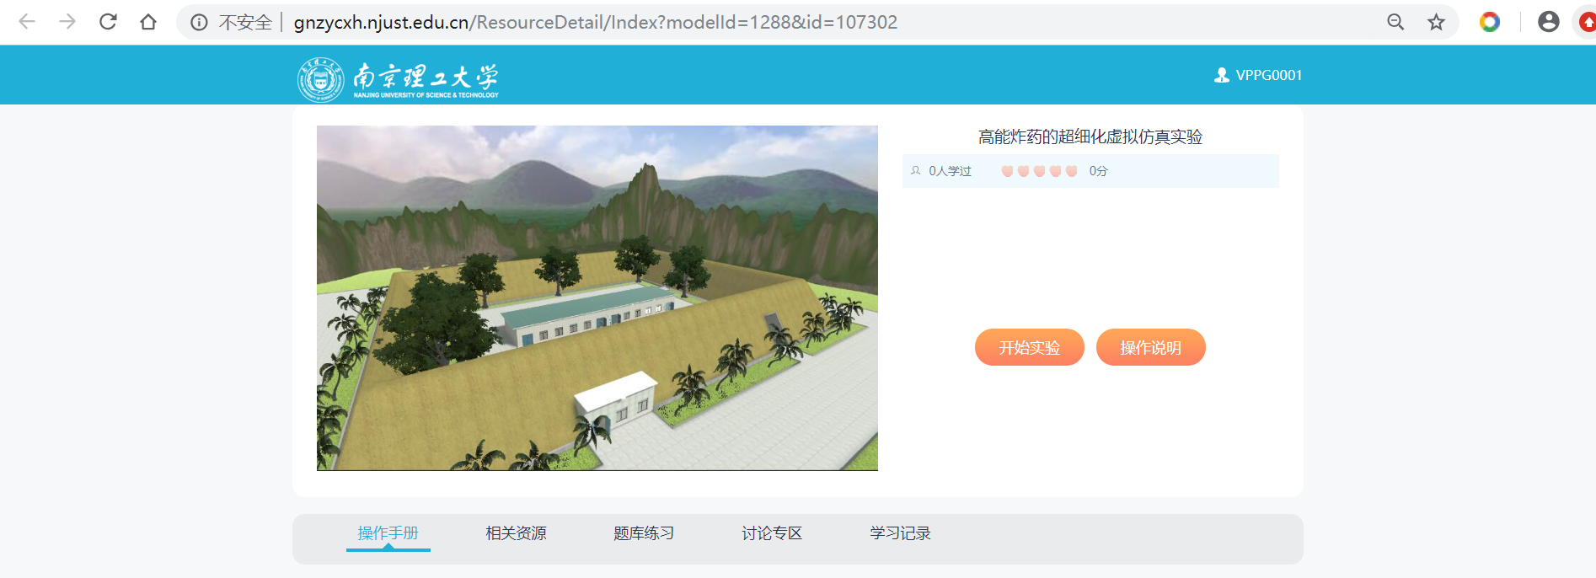The image size is (1596, 578).
Task: Go to the browser home page
Action: 148,22
